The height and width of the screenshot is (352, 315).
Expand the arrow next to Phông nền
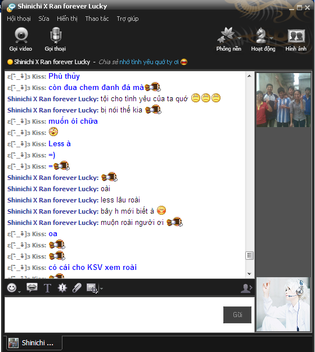coord(239,38)
